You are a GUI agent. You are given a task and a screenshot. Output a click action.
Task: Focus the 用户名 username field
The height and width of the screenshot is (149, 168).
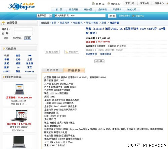[23, 29]
